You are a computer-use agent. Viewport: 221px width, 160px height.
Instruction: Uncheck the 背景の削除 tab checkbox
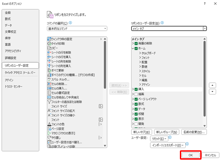[x=136, y=43]
